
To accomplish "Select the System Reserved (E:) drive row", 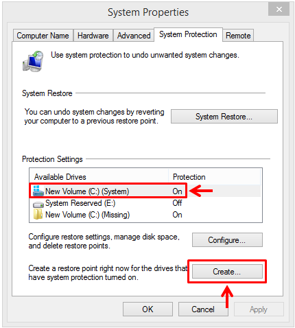I will click(x=145, y=203).
